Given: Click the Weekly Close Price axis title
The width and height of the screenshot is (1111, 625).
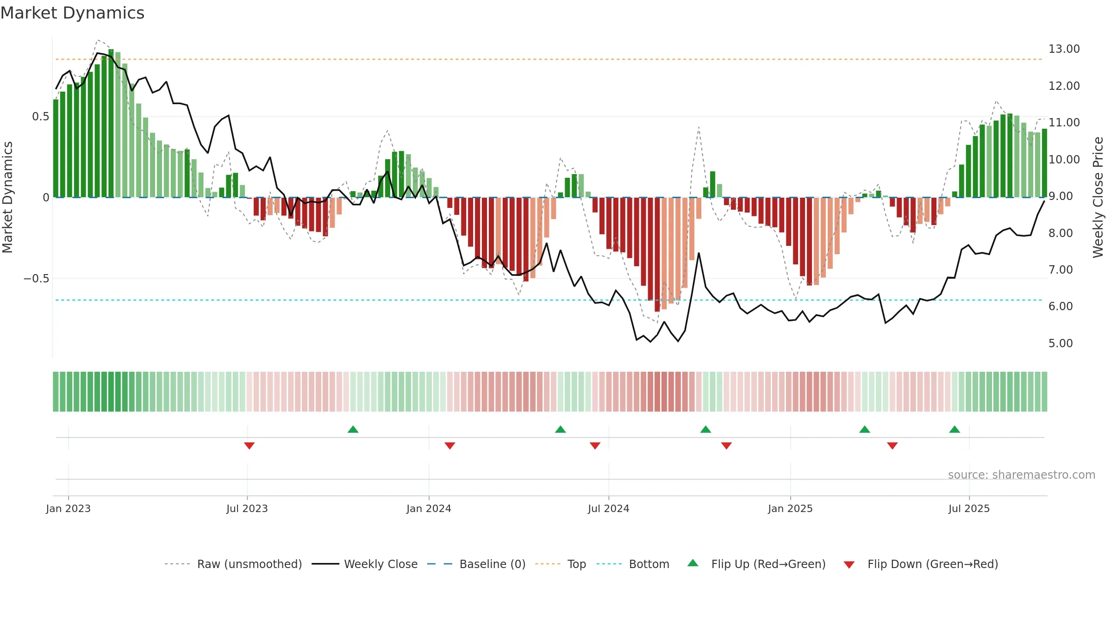Looking at the screenshot, I should (x=1099, y=197).
